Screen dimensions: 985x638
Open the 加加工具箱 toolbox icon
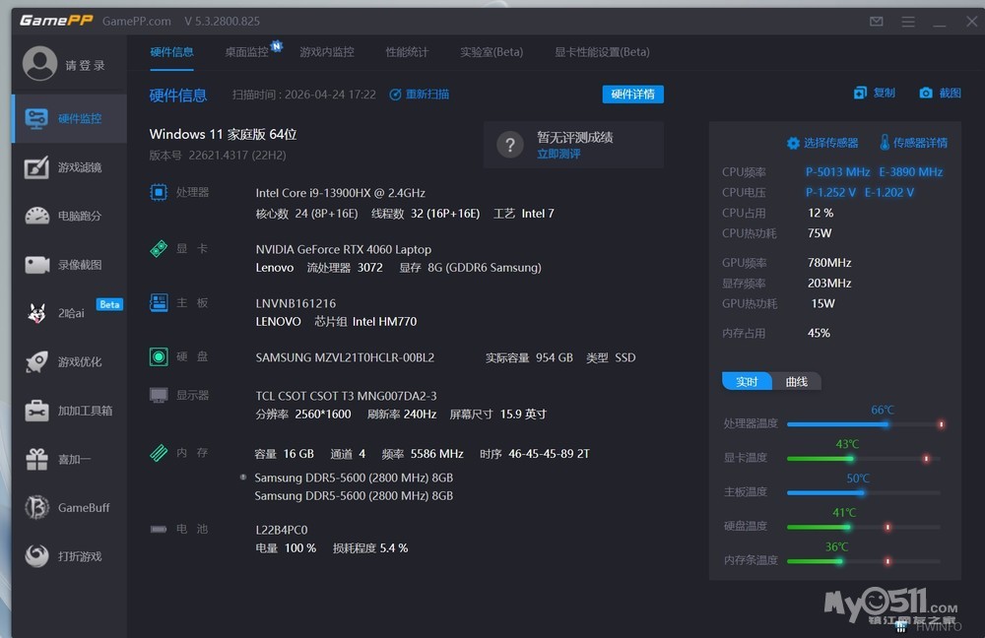pos(36,411)
